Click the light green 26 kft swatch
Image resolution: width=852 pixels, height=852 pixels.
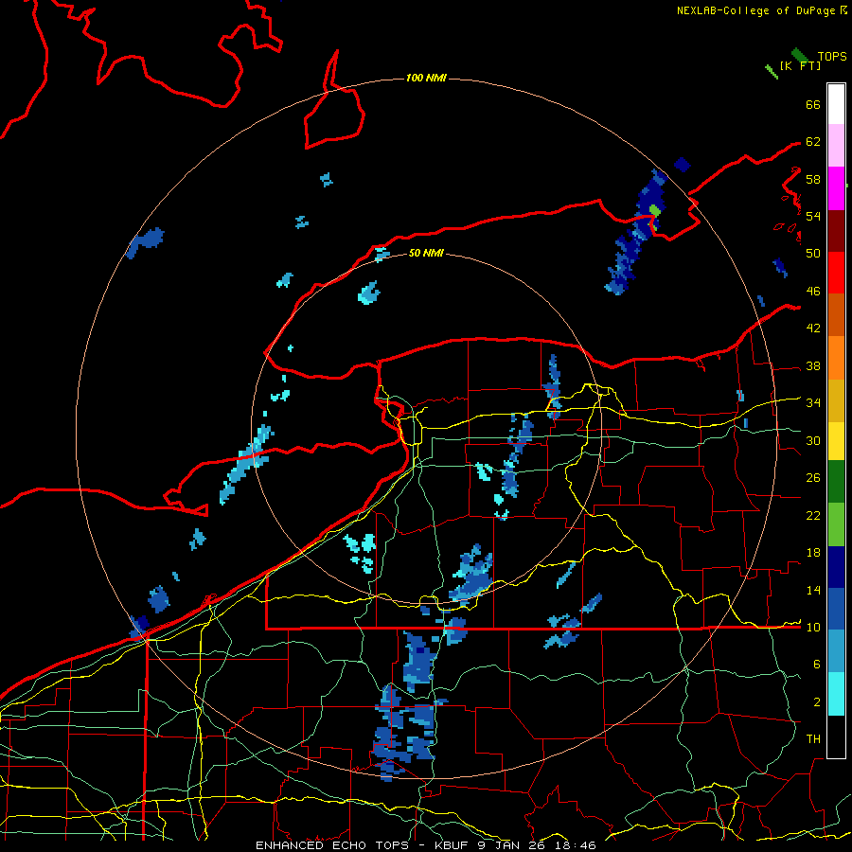tap(836, 524)
